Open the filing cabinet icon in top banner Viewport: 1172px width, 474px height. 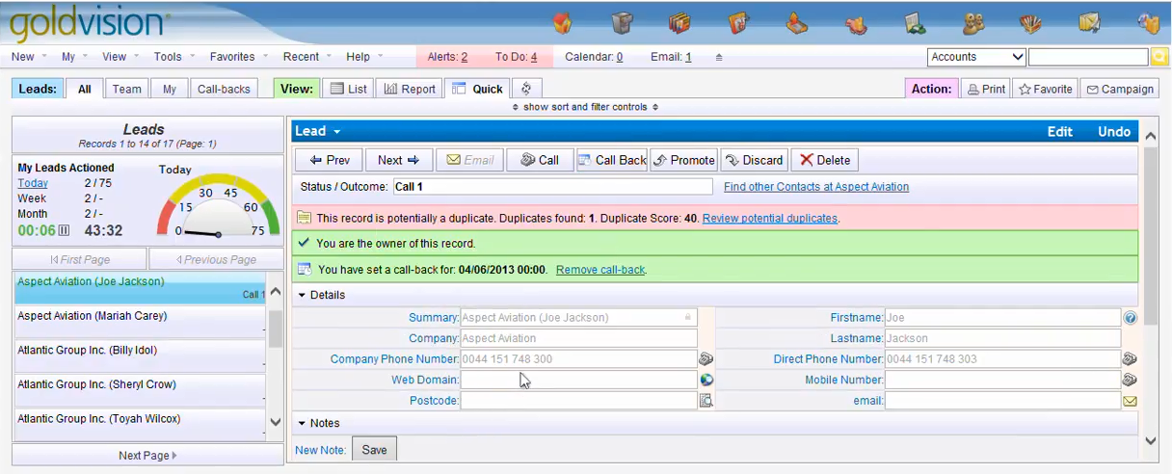pyautogui.click(x=623, y=23)
